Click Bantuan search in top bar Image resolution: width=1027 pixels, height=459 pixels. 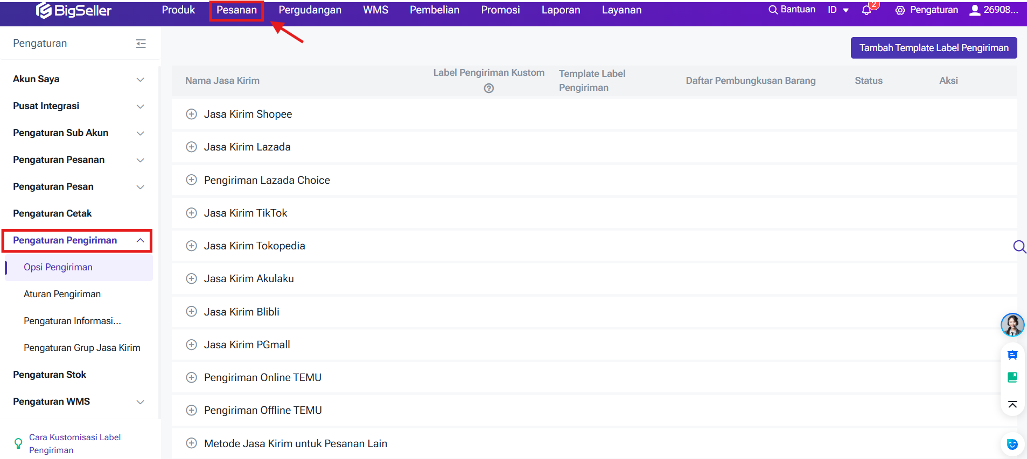pyautogui.click(x=792, y=10)
